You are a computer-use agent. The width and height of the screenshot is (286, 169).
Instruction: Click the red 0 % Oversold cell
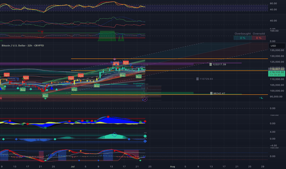pos(259,38)
